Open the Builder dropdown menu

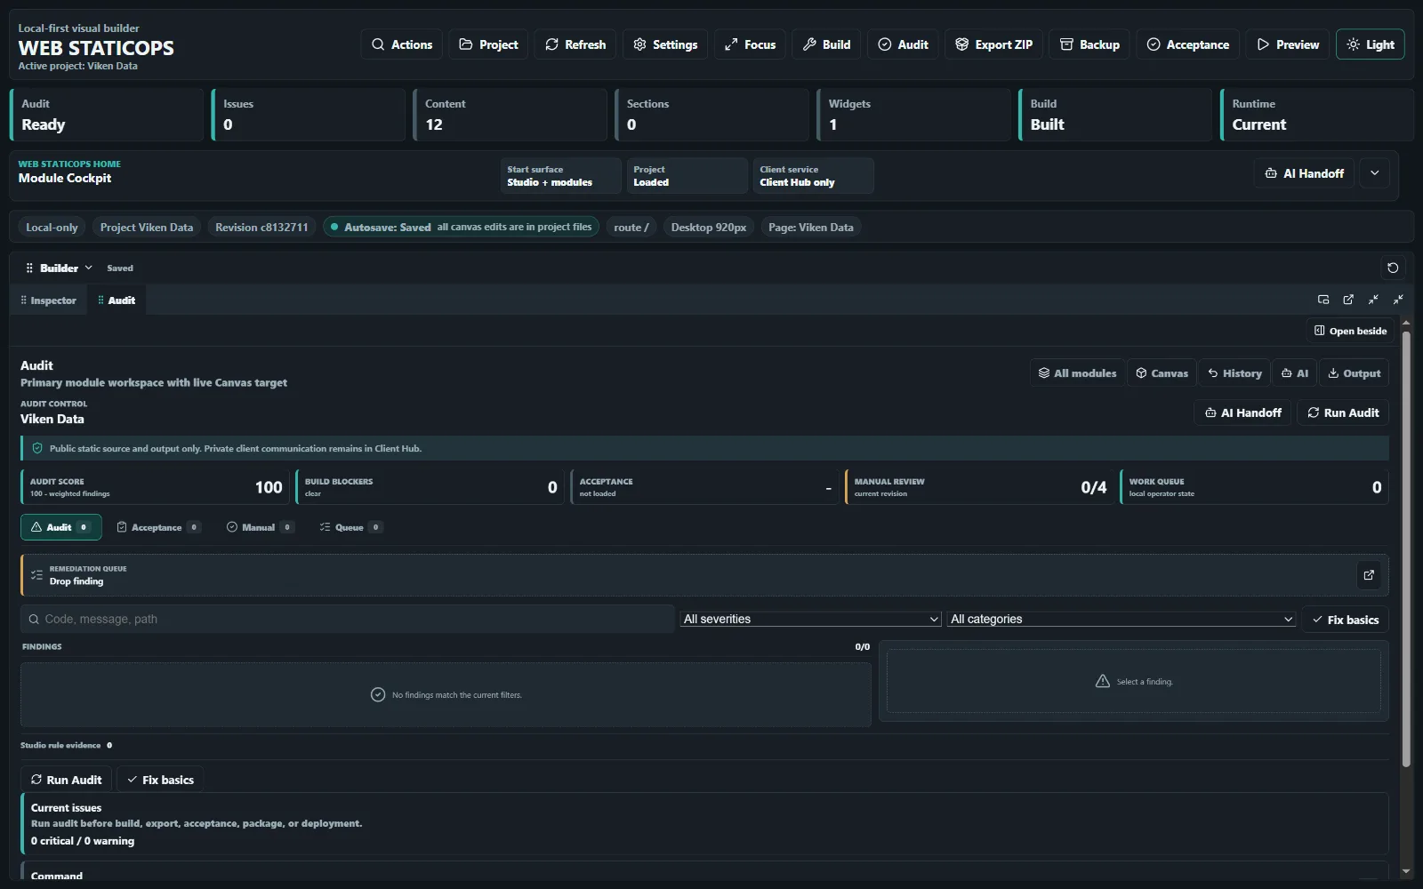point(60,268)
